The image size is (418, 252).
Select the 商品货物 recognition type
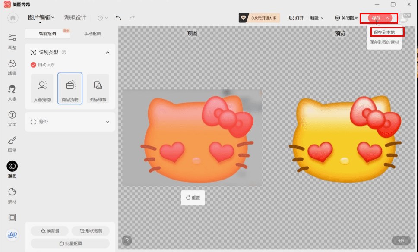click(70, 88)
